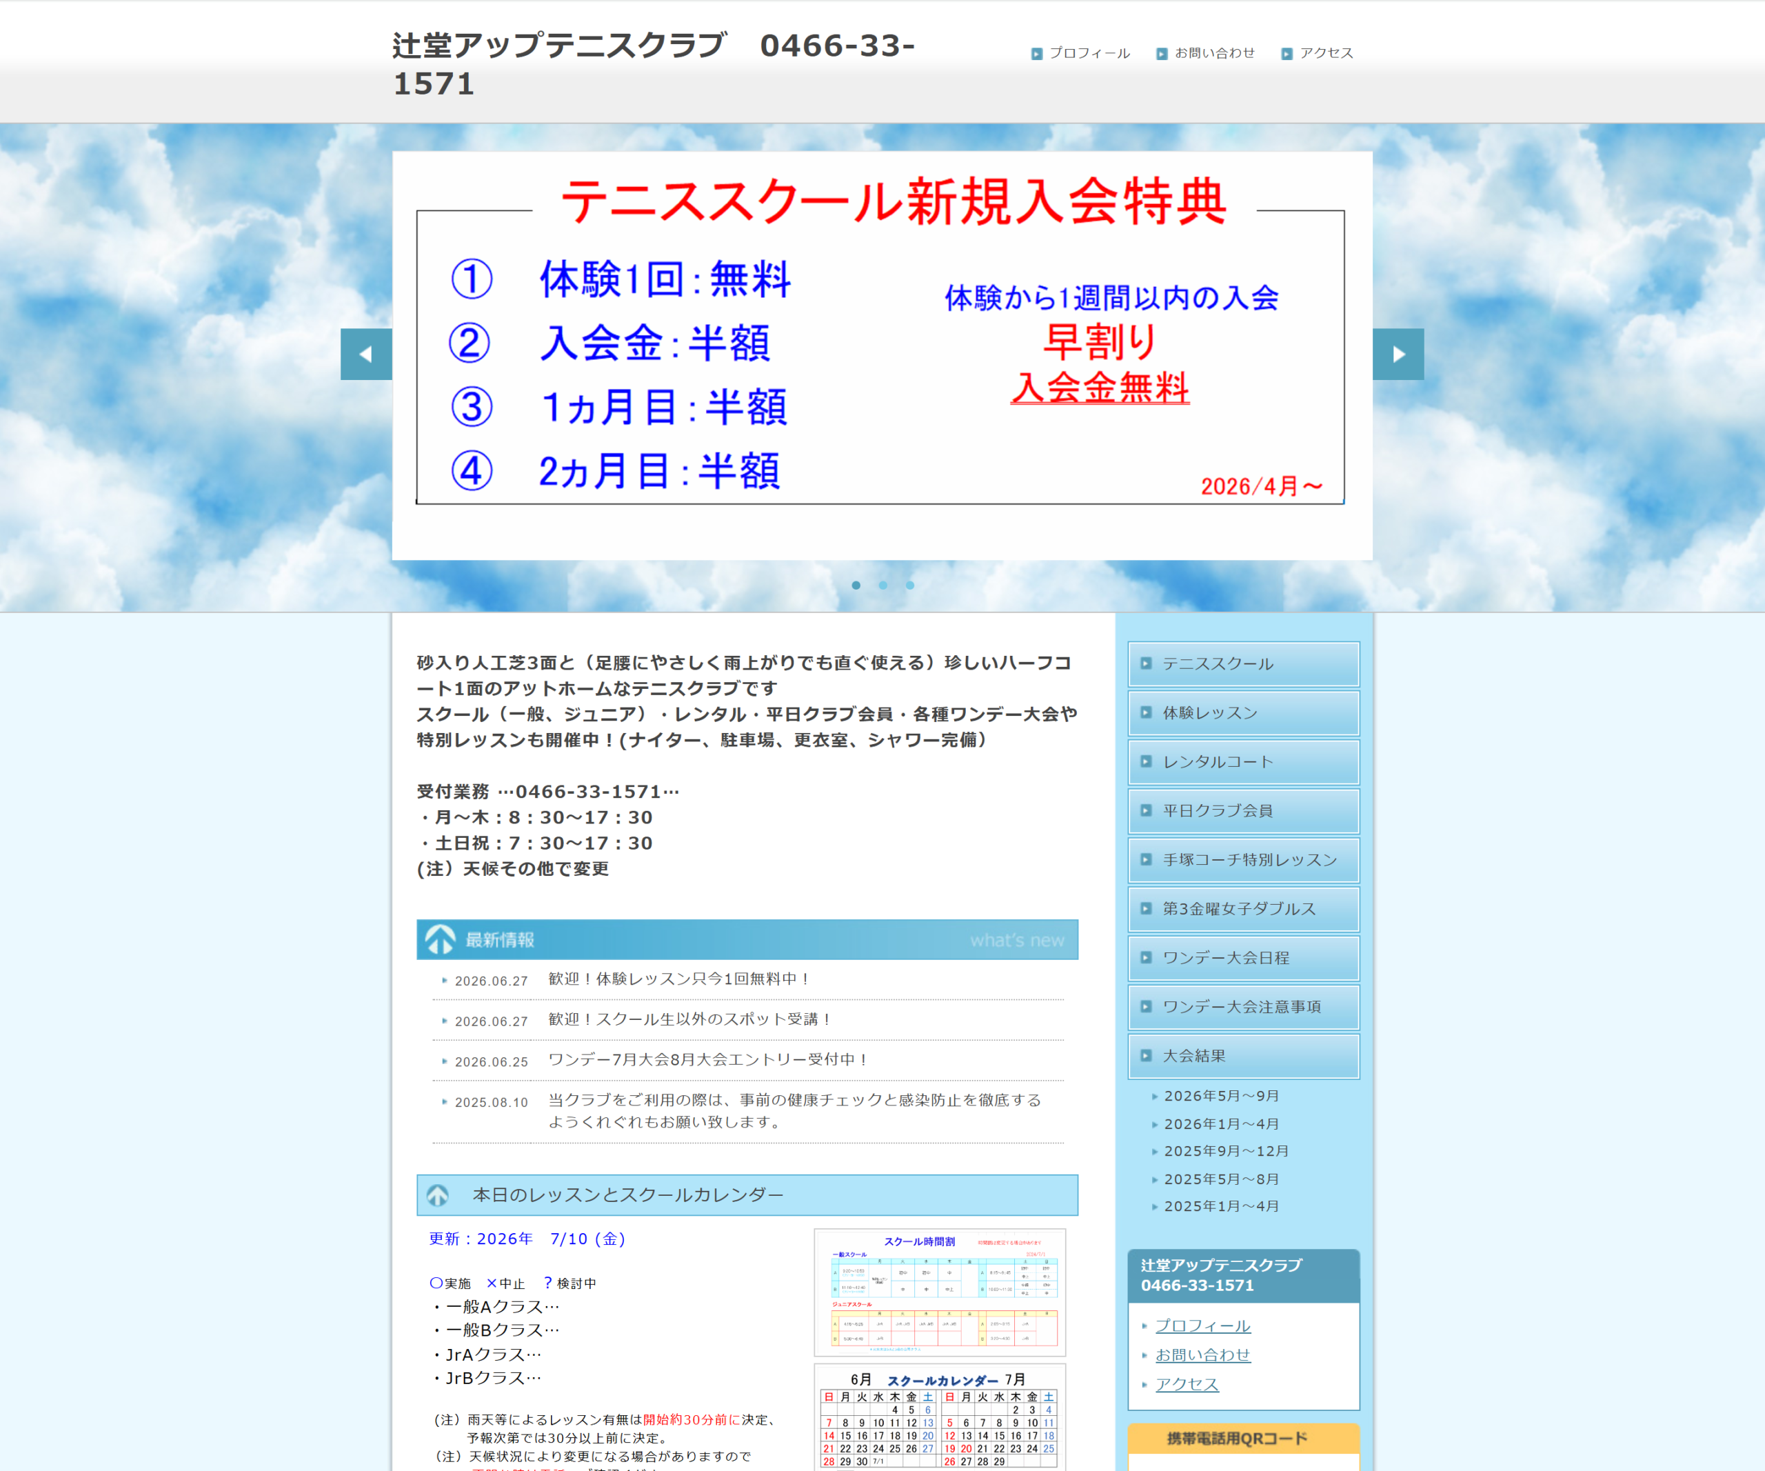This screenshot has height=1471, width=1765.
Task: Click the 携帯電話用QRコード header
Action: point(1243,1438)
